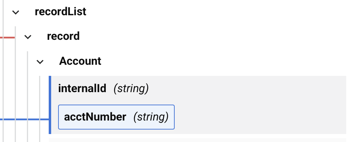Image resolution: width=357 pixels, height=142 pixels.
Task: Select the Account tree label
Action: click(x=80, y=61)
